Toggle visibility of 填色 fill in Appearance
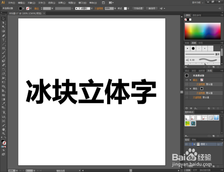The image size is (224, 172). coord(186,88)
